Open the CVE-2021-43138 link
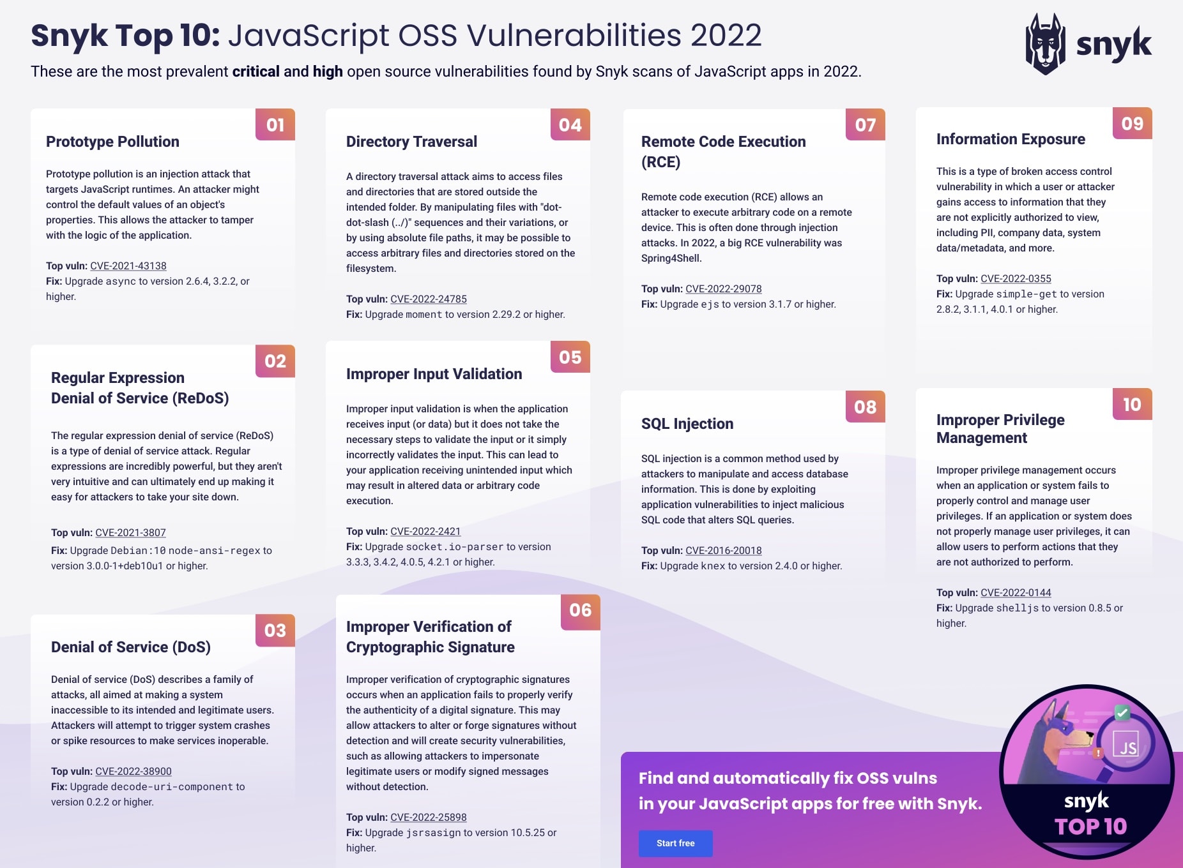 click(x=128, y=266)
